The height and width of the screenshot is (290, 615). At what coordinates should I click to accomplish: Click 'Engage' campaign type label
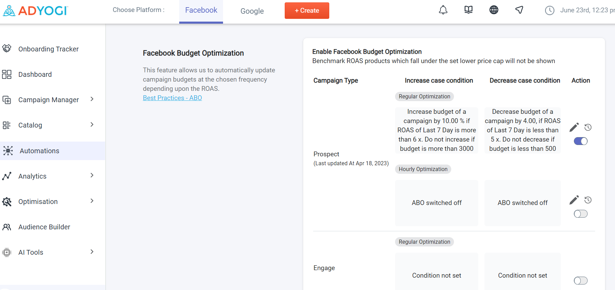click(x=324, y=268)
